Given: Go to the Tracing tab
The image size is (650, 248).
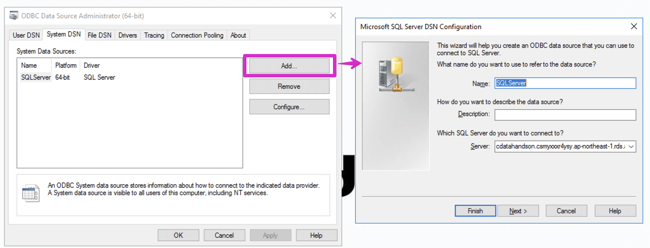Looking at the screenshot, I should (154, 35).
